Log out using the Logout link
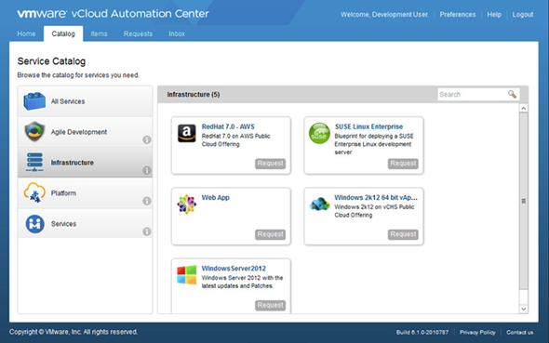 click(x=523, y=15)
